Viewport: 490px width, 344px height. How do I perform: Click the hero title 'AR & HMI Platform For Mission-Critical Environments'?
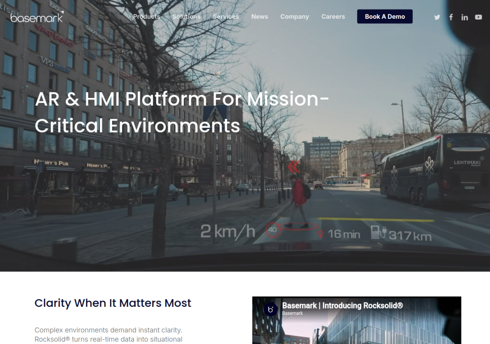point(182,112)
